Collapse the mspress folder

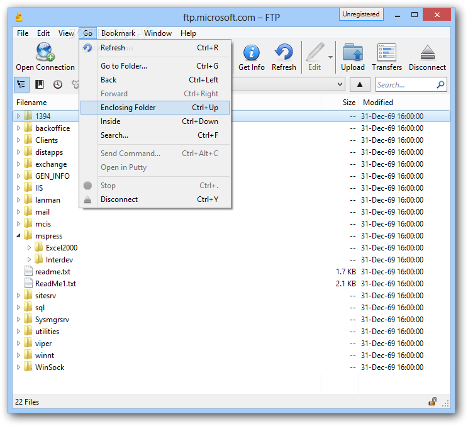click(x=18, y=235)
